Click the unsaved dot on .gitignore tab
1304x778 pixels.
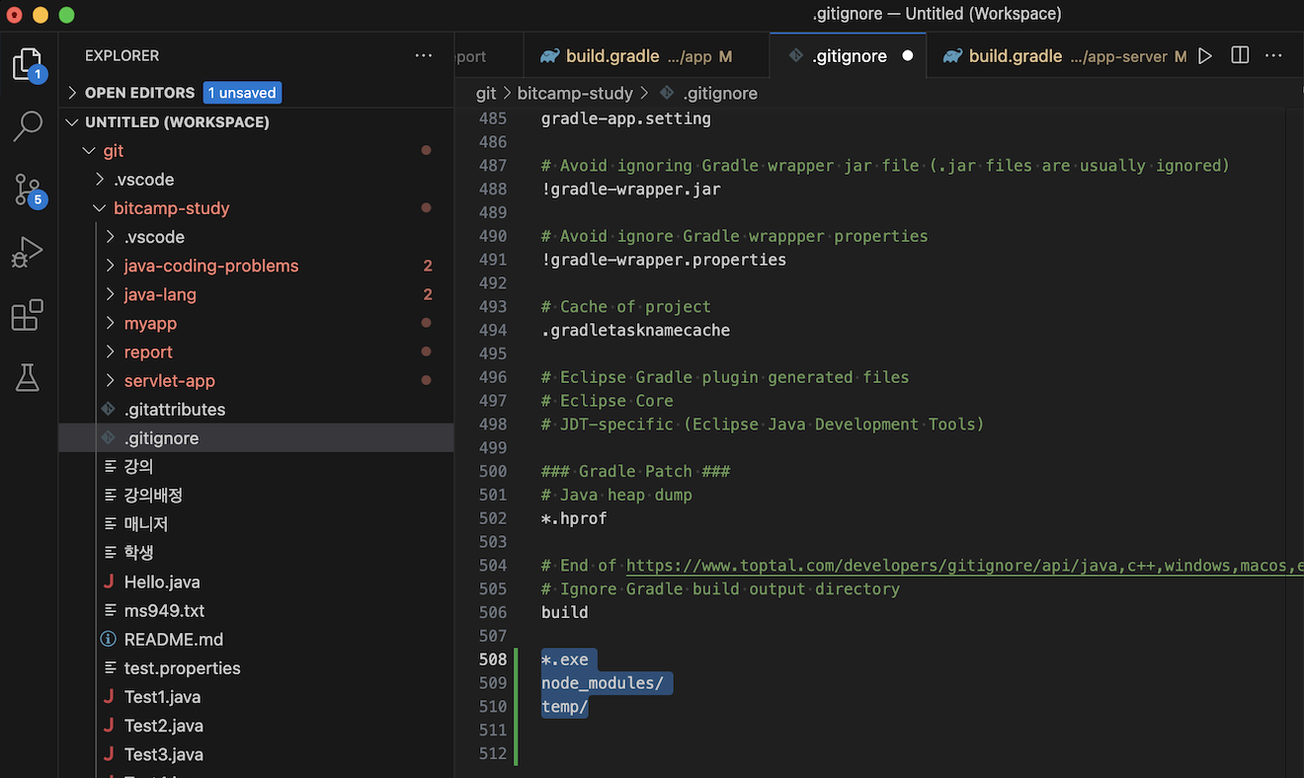[908, 56]
